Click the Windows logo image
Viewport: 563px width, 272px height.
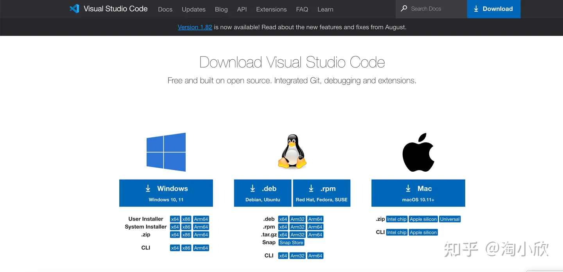166,152
